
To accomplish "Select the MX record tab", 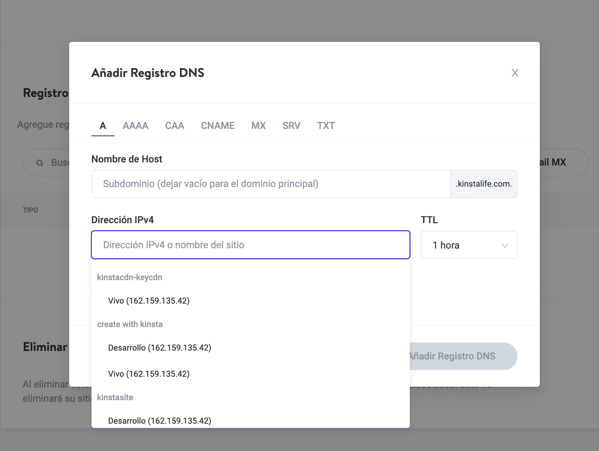I will pyautogui.click(x=258, y=125).
